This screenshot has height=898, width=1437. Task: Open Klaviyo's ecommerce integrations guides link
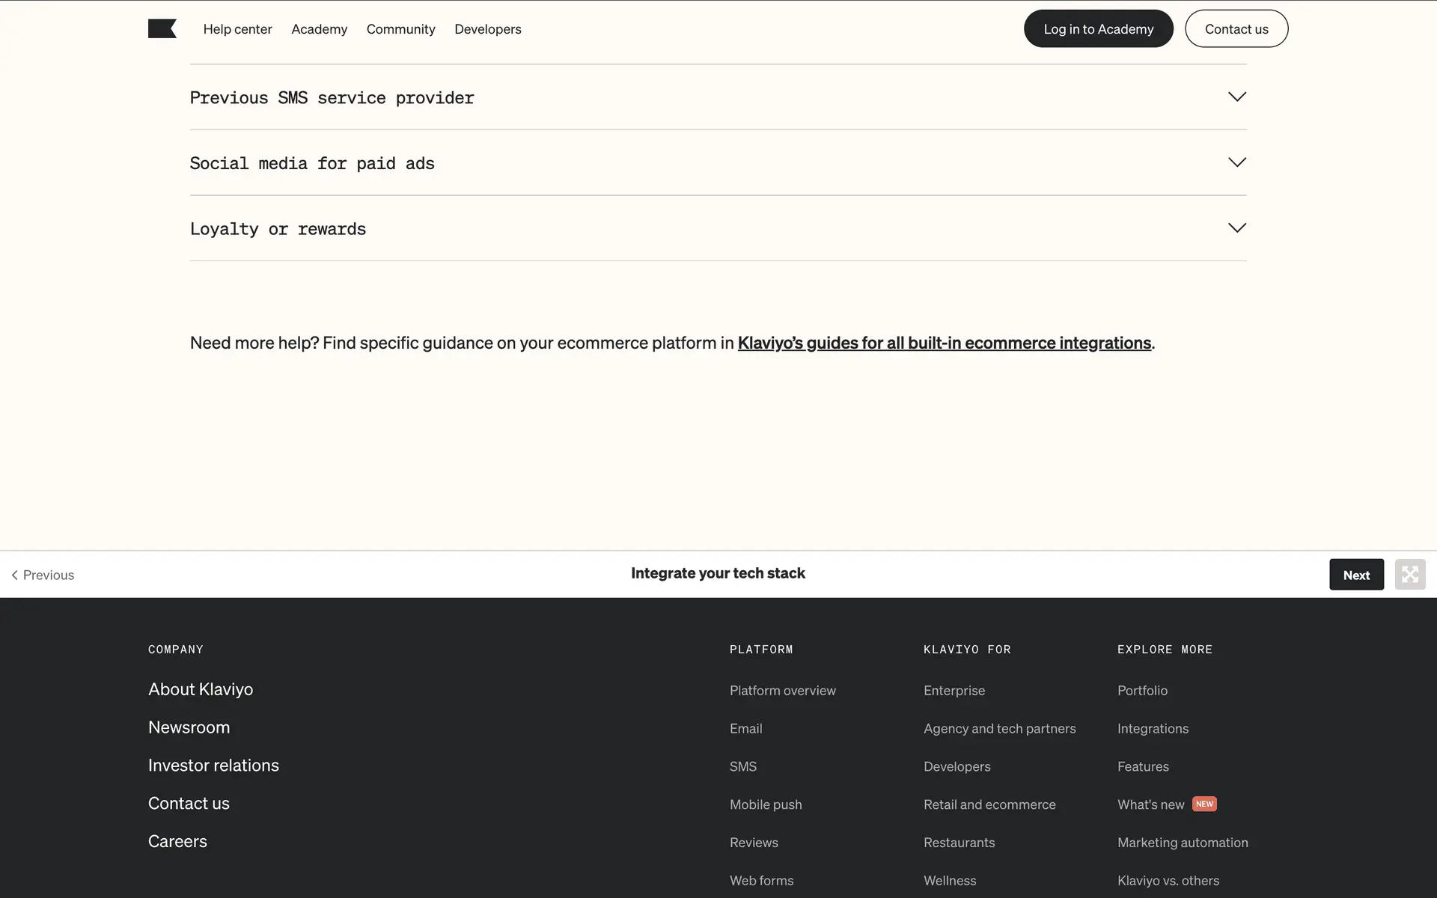(944, 343)
